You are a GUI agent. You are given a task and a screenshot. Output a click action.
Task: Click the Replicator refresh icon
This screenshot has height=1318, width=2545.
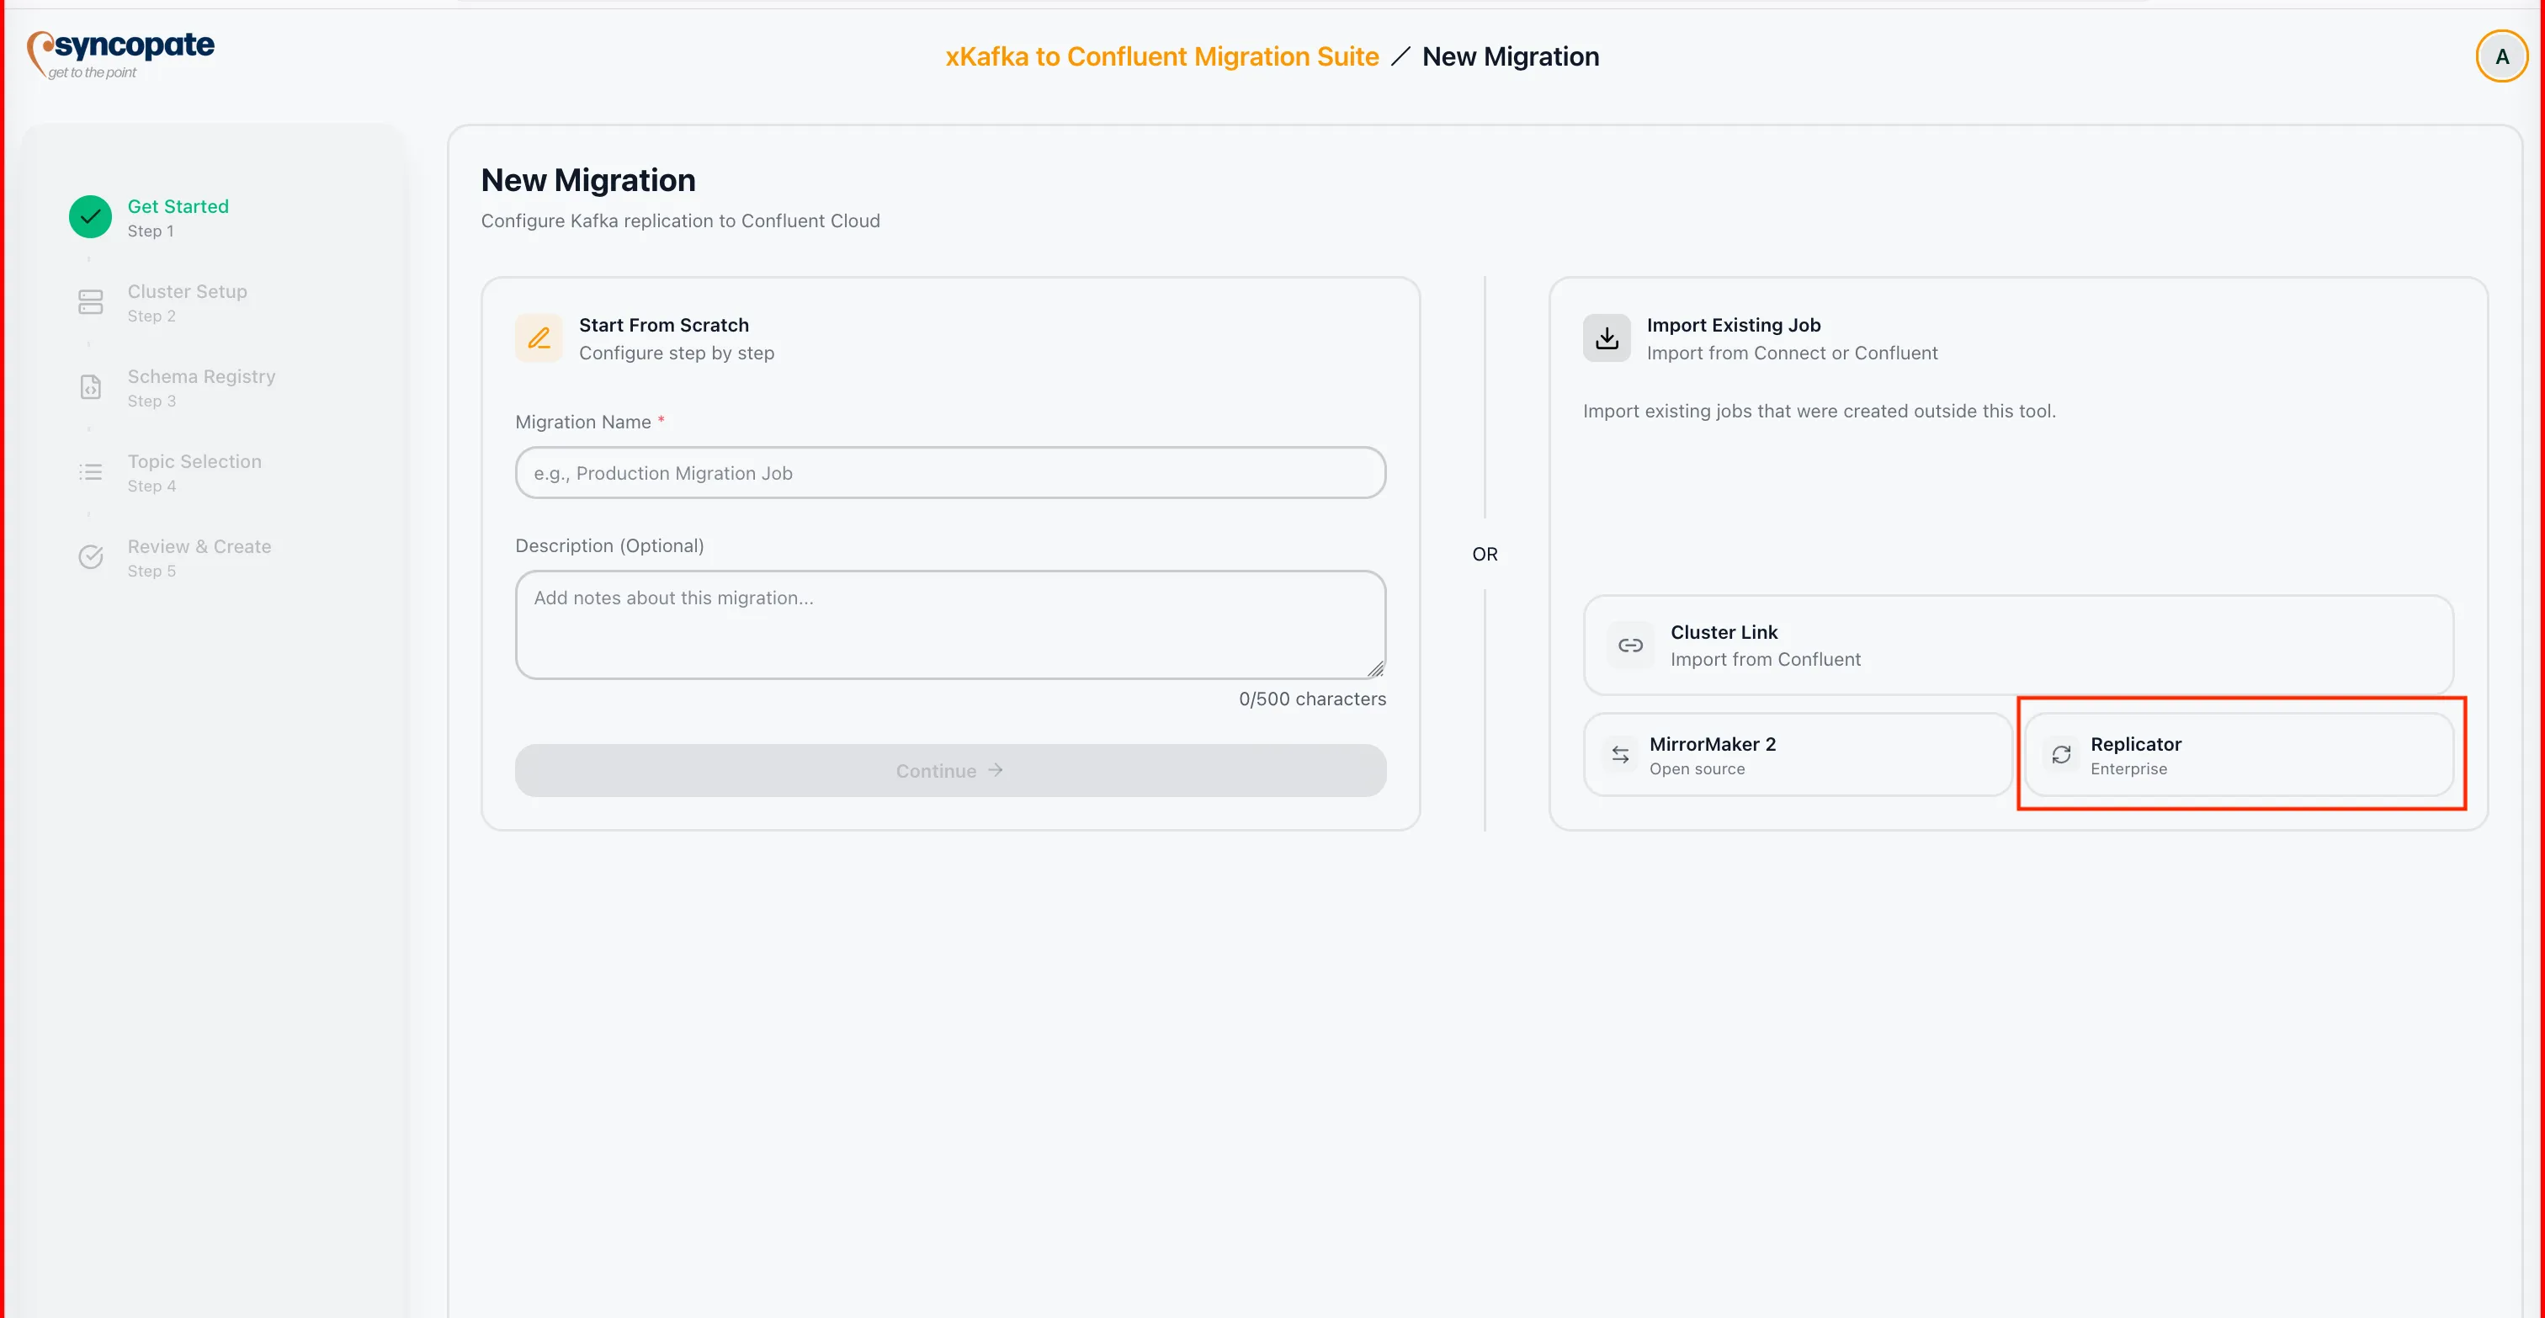[2063, 754]
